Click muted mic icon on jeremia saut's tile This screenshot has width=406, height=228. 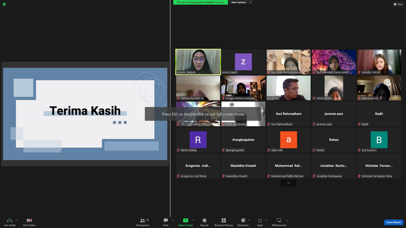pyautogui.click(x=314, y=124)
